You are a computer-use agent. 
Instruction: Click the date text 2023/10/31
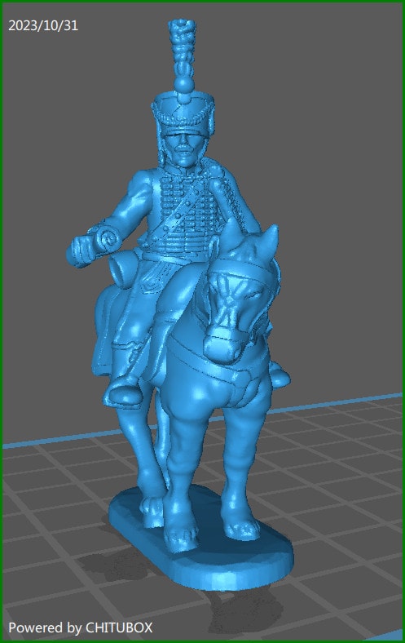[x=43, y=25]
